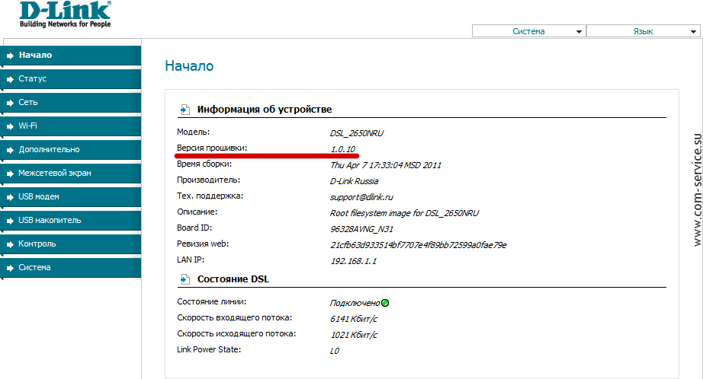
Task: Click the Начало page title
Action: (x=189, y=65)
